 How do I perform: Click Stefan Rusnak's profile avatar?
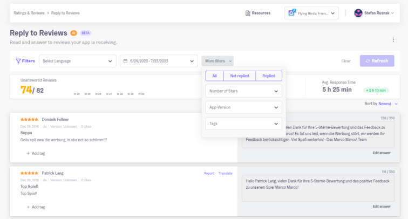(x=358, y=13)
